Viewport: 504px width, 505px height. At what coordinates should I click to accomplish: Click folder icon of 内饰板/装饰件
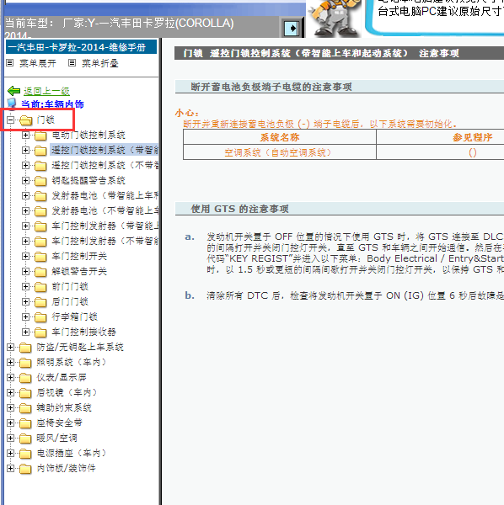[25, 469]
